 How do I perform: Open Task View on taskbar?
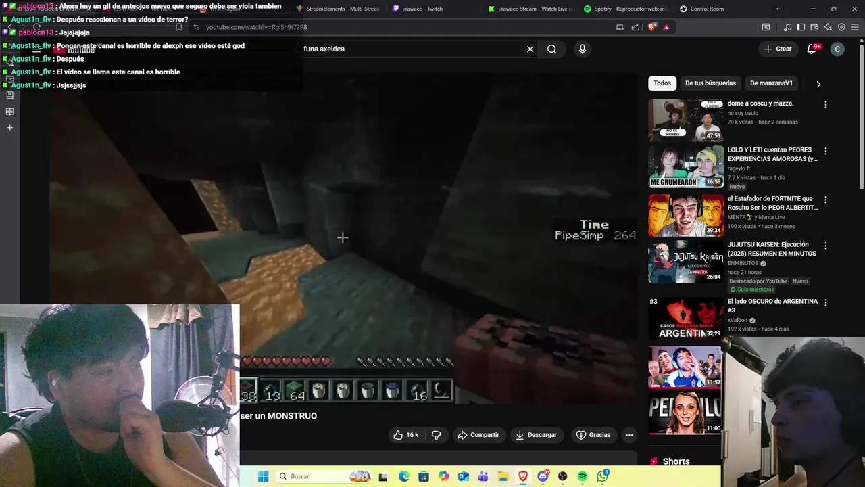tap(383, 476)
